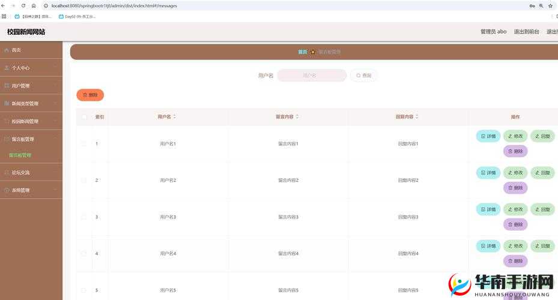This screenshot has width=558, height=300.
Task: Check the checkbox for row 1
Action: coord(84,144)
